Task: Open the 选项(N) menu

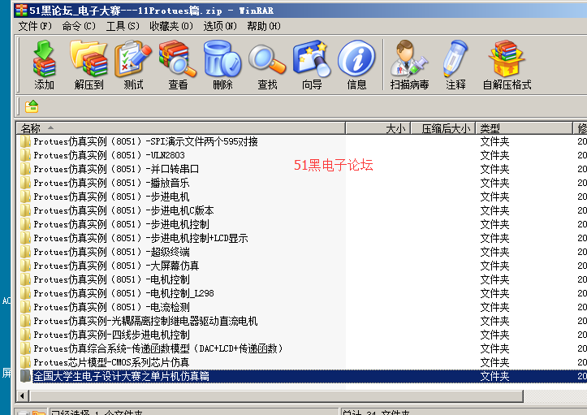Action: 220,26
